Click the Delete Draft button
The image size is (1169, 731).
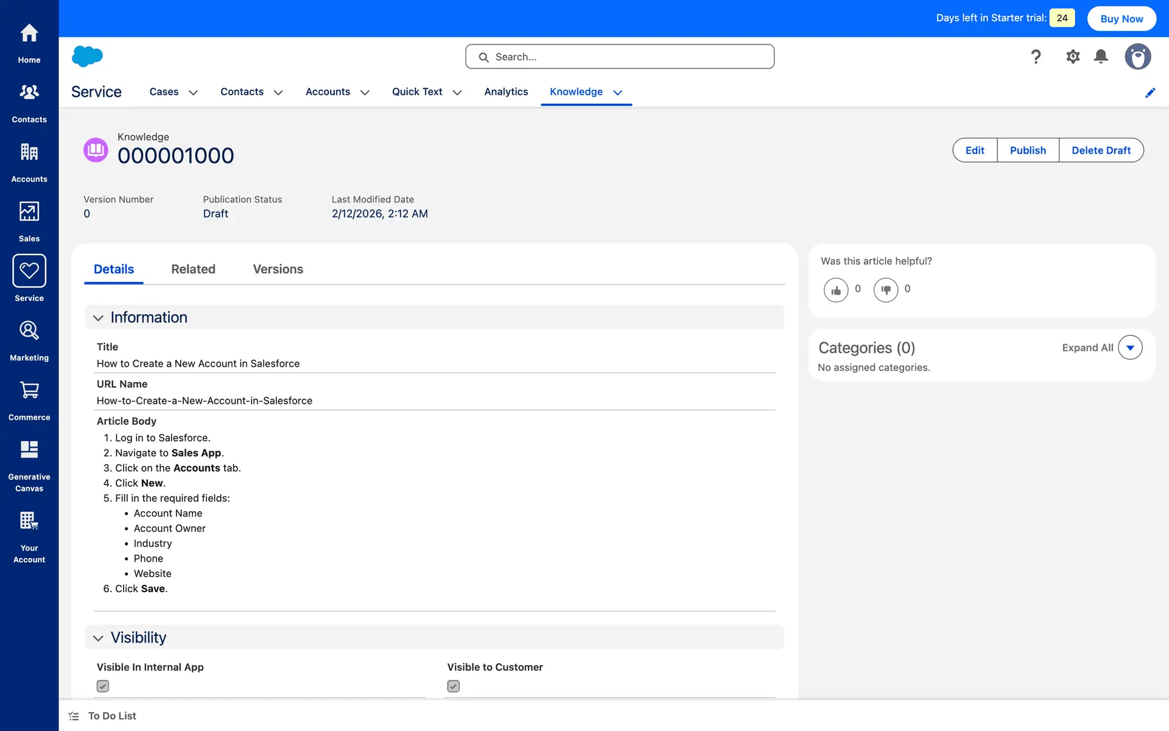[x=1101, y=150]
